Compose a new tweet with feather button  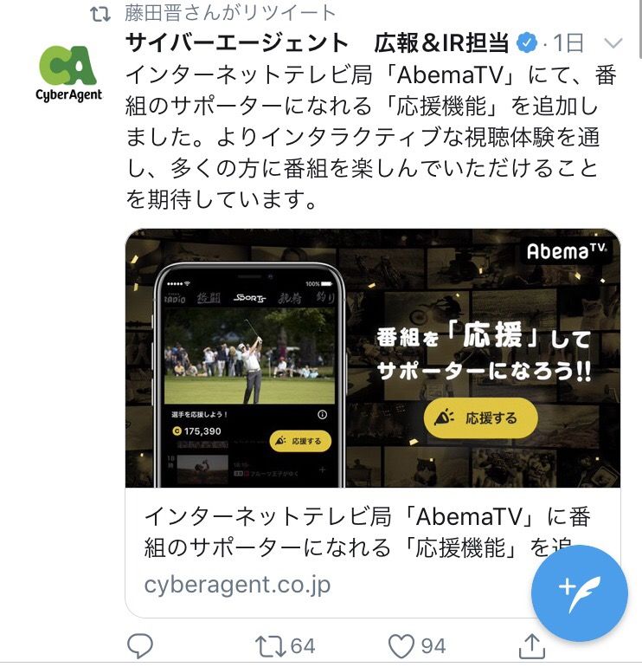[x=580, y=593]
